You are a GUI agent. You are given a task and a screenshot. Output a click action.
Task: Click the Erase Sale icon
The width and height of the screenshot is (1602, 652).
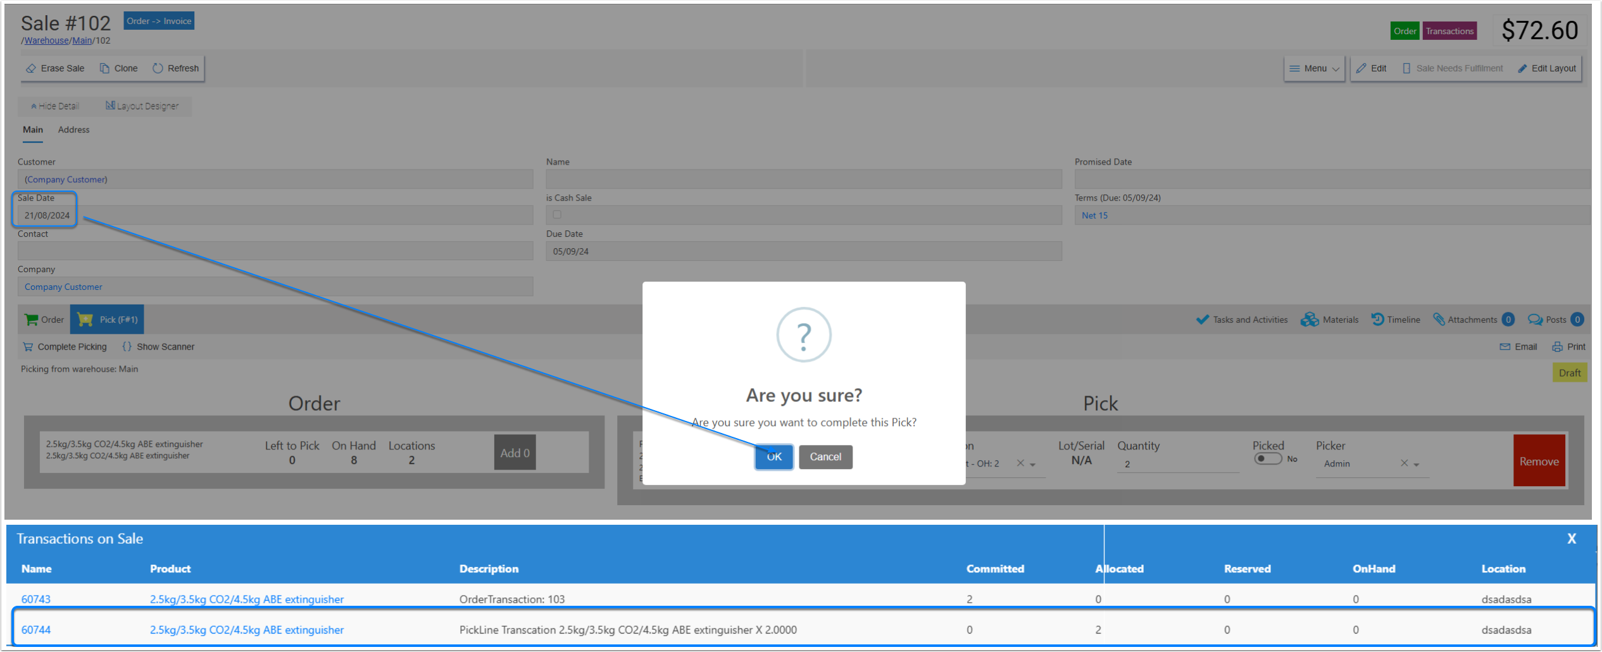[x=30, y=68]
